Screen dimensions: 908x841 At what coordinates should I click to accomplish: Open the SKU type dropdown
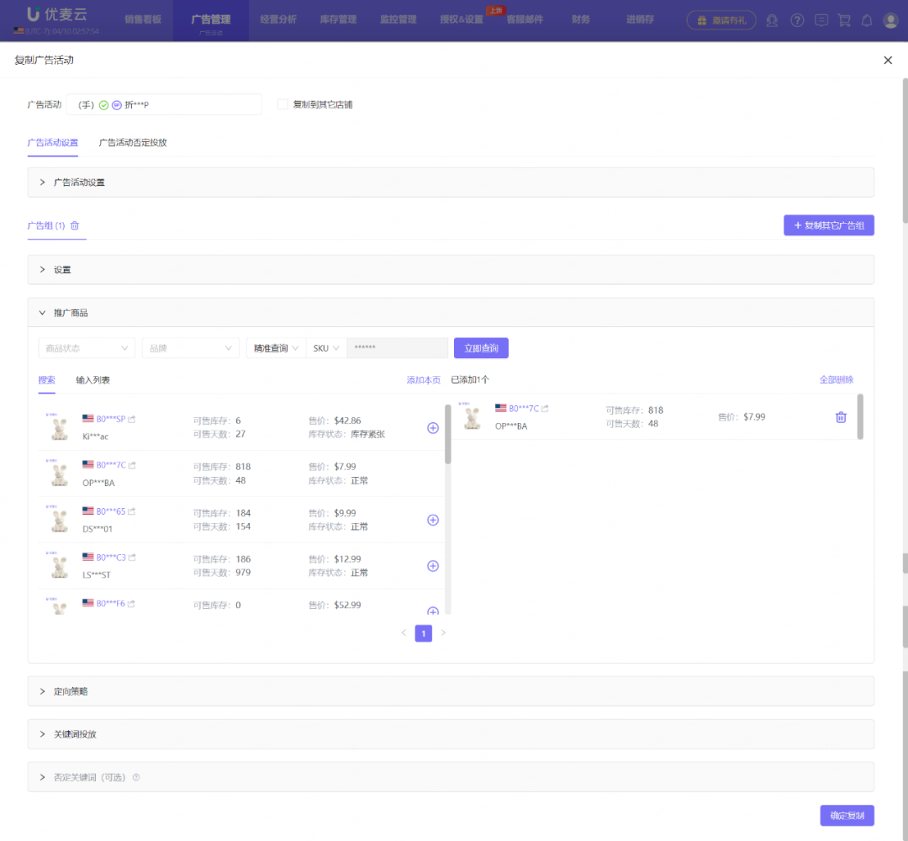click(x=326, y=348)
